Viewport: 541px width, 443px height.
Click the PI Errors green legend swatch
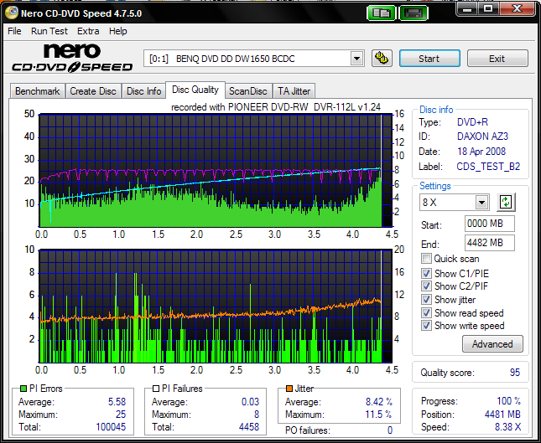23,389
